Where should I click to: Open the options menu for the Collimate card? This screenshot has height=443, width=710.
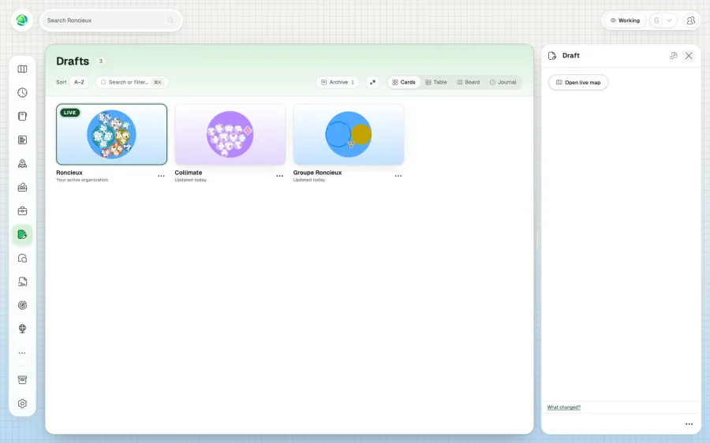point(280,176)
